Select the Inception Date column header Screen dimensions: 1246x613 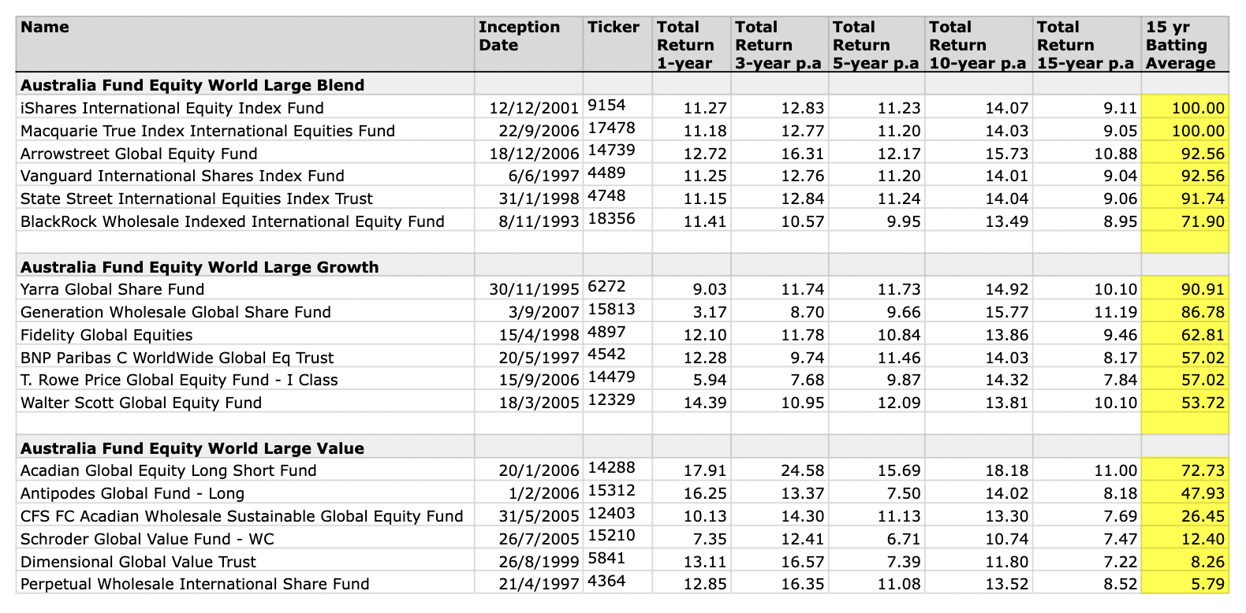(x=519, y=36)
